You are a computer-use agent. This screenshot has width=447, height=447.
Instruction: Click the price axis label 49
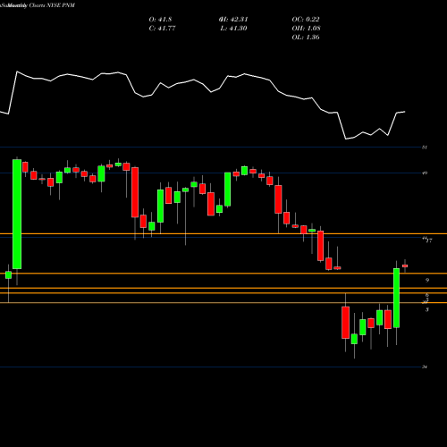coord(425,173)
